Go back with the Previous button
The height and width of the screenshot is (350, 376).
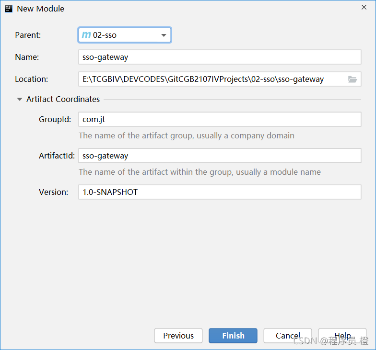[178, 335]
